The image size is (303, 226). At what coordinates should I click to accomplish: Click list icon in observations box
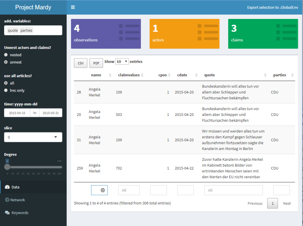click(x=129, y=32)
